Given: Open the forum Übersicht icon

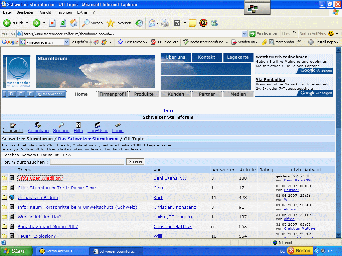Looking at the screenshot, I should [13, 125].
